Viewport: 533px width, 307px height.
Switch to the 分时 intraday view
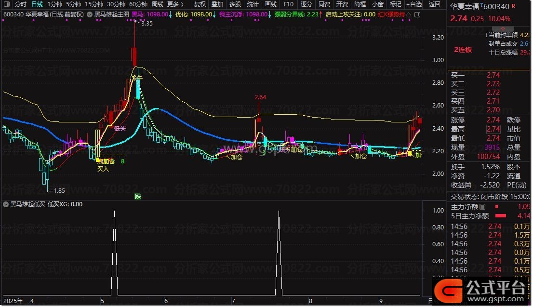tap(21, 4)
